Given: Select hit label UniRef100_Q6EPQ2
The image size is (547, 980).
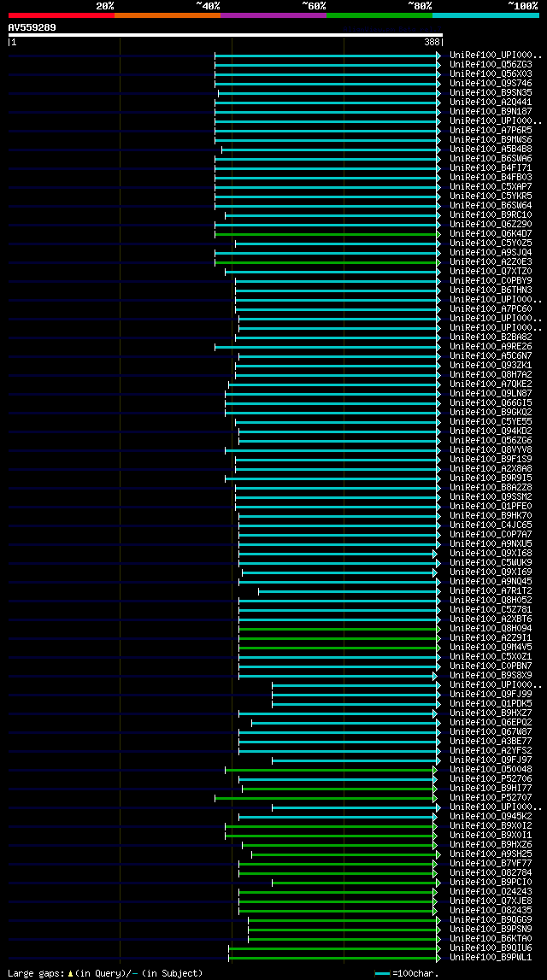Looking at the screenshot, I should coord(491,722).
